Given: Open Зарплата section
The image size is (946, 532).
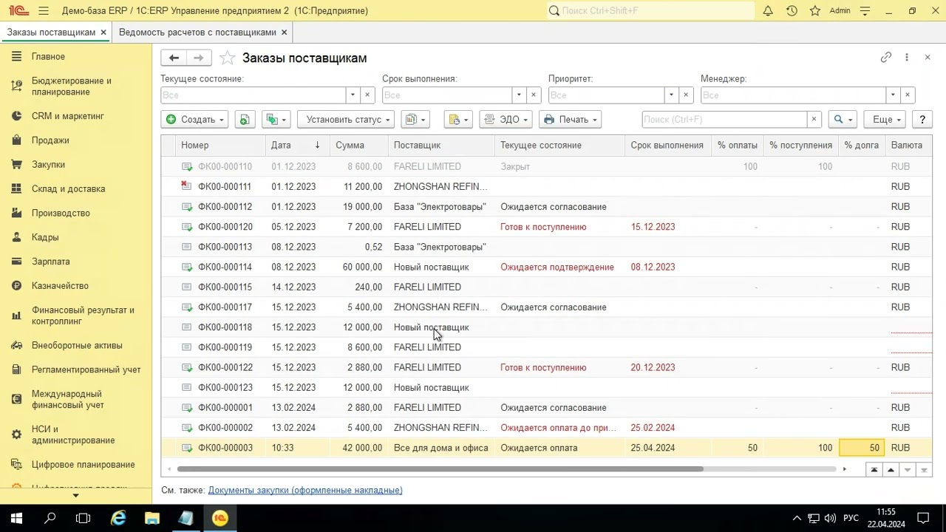Looking at the screenshot, I should (x=50, y=262).
